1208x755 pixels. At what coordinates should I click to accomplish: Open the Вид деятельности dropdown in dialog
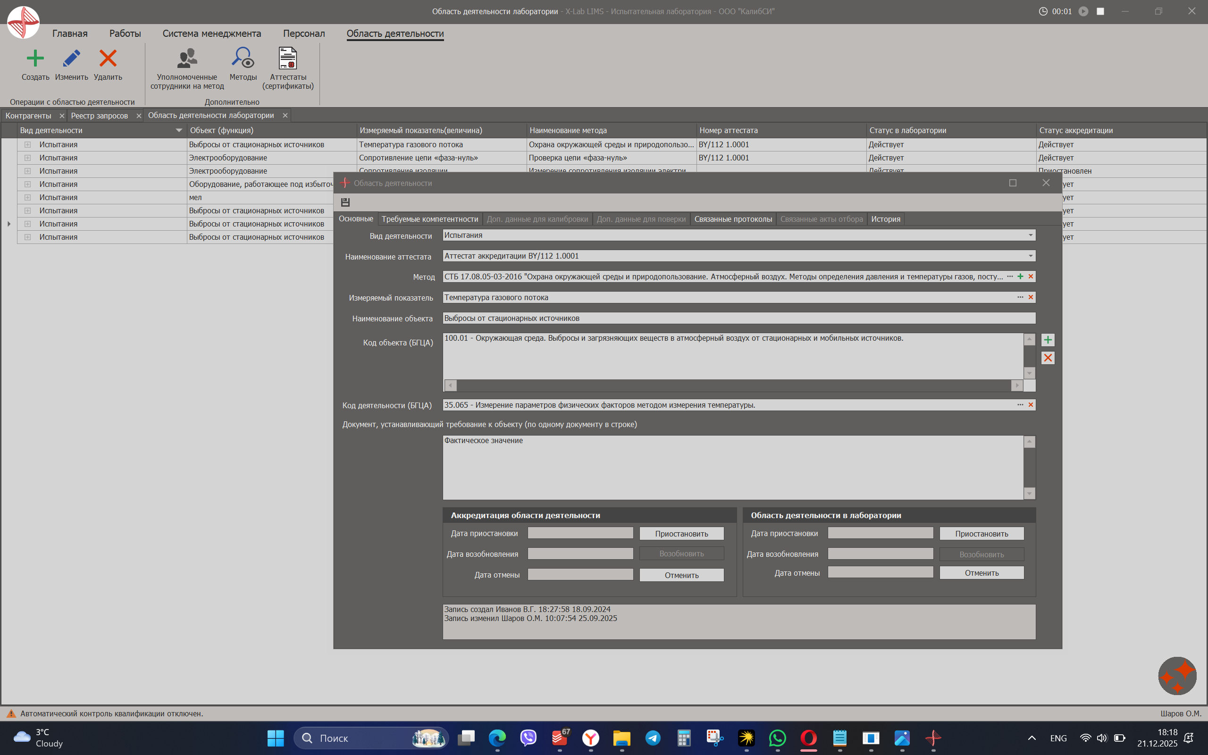(1030, 235)
